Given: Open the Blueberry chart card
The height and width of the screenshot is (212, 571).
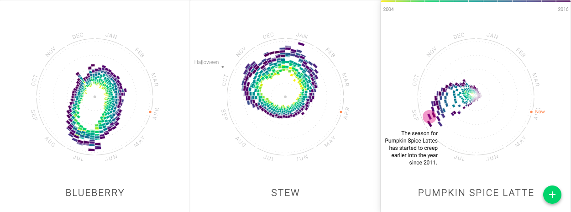Looking at the screenshot, I should [x=95, y=106].
